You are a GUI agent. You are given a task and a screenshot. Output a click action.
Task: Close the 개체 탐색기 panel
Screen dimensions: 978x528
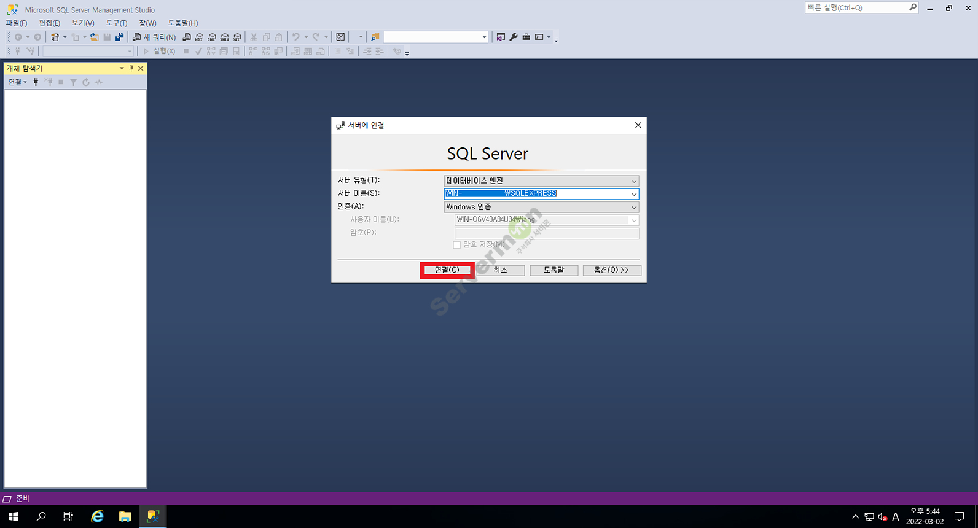141,68
